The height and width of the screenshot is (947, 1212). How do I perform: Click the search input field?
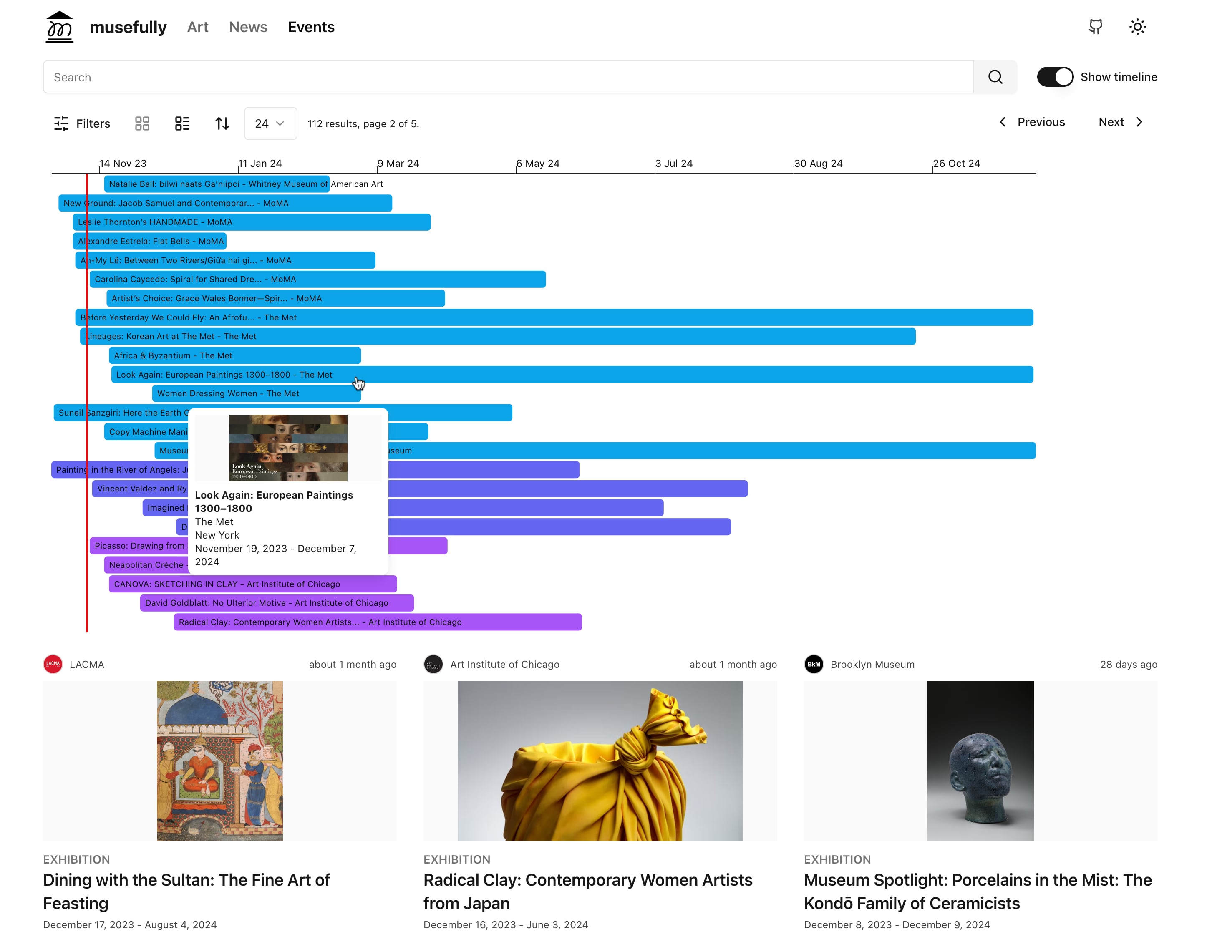pyautogui.click(x=509, y=77)
